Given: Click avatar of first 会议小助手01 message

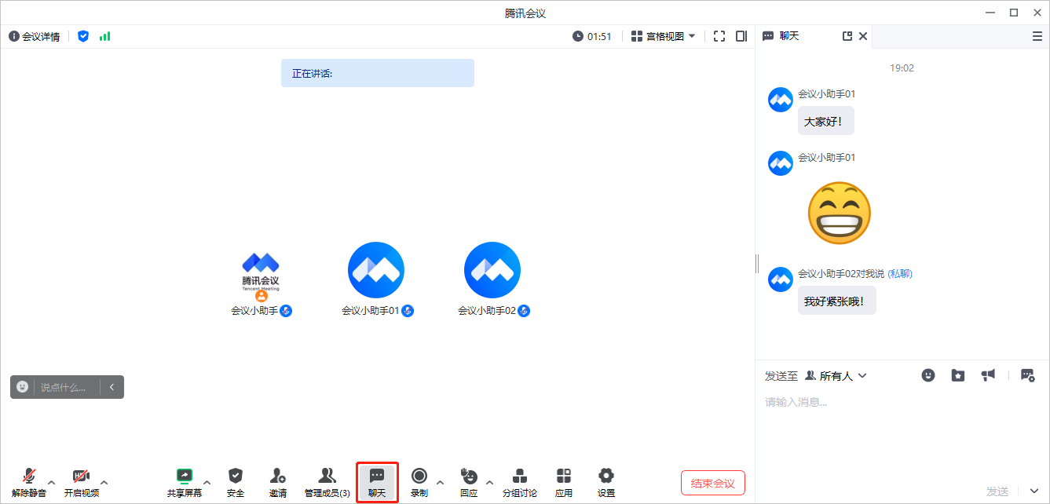Looking at the screenshot, I should pos(780,100).
